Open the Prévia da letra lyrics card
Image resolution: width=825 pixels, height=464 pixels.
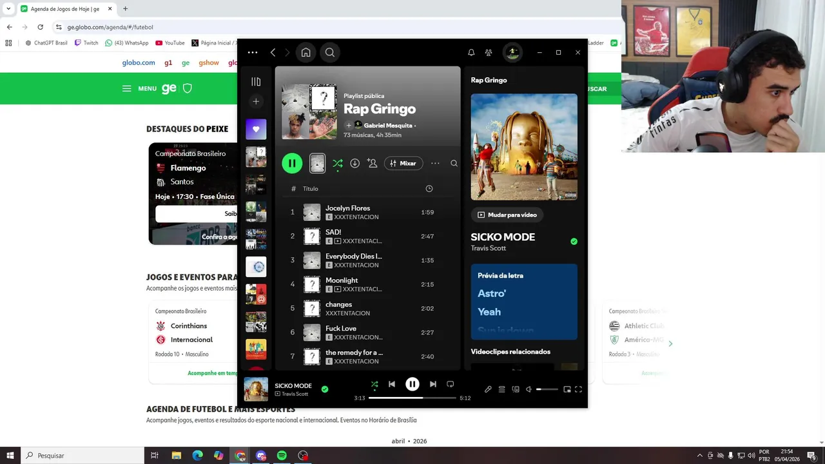524,302
